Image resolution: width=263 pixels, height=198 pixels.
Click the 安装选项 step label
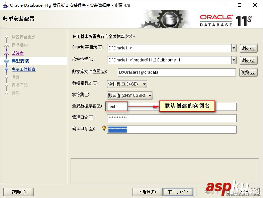[x=20, y=45]
